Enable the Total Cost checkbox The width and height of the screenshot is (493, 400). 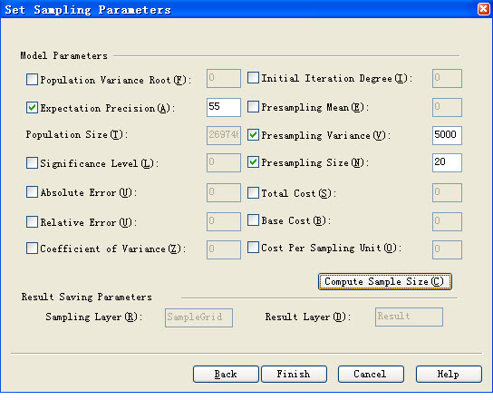[x=253, y=193]
